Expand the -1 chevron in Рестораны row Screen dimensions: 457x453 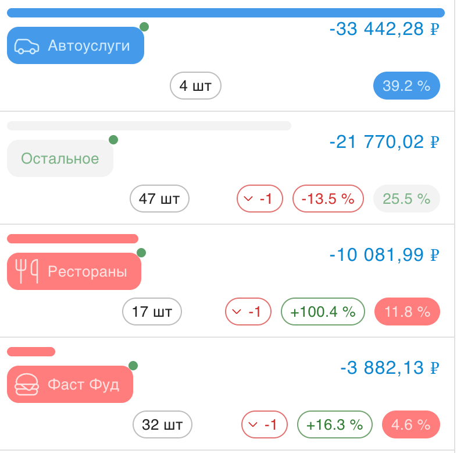pyautogui.click(x=237, y=312)
